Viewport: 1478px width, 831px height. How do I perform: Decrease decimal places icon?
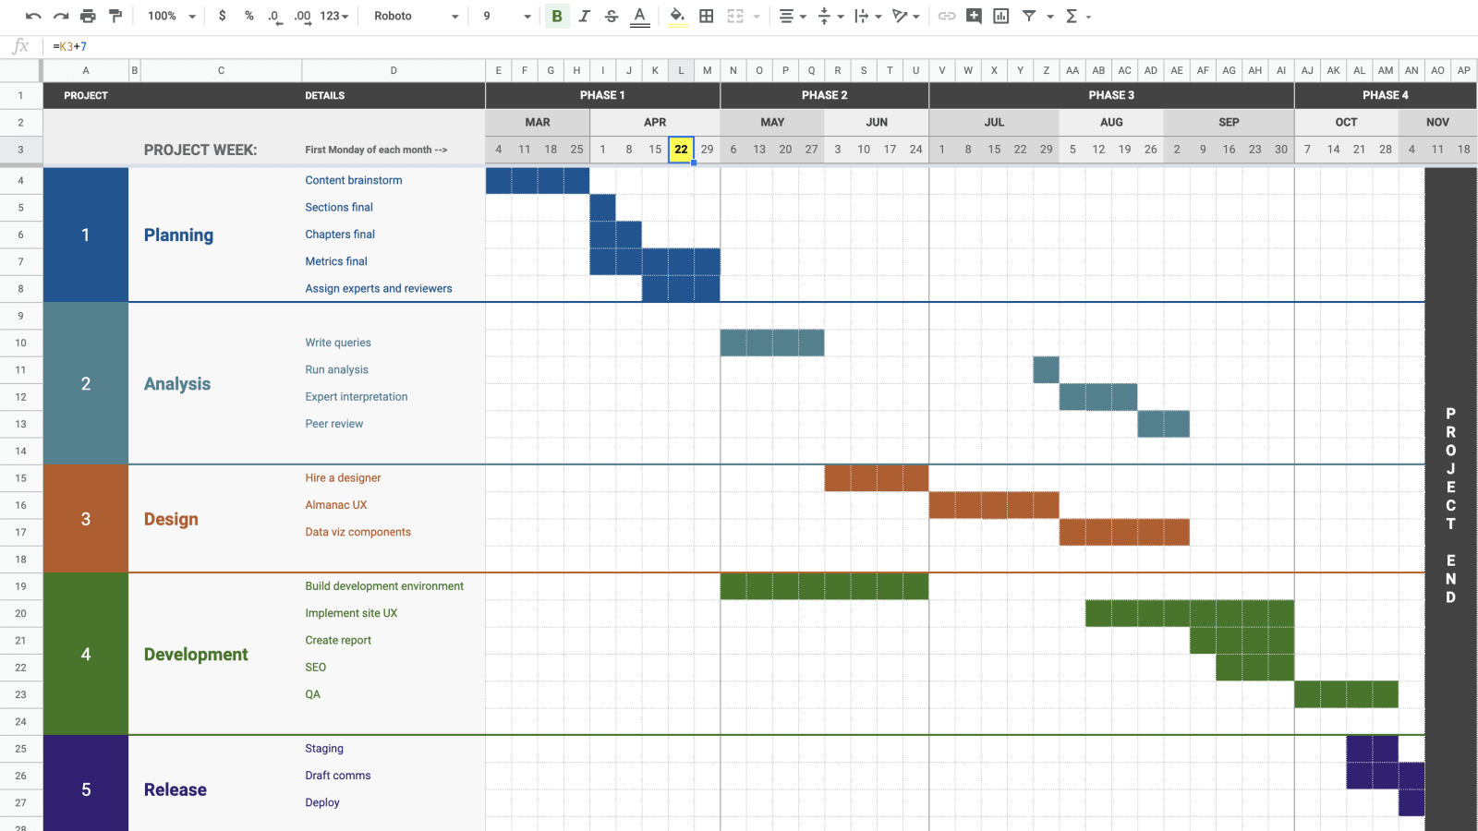tap(274, 16)
